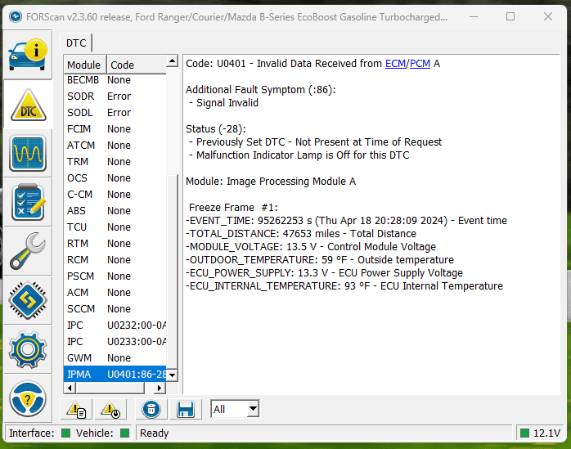Open the PCM hyperlink
Screen dimensions: 571x449
420,63
